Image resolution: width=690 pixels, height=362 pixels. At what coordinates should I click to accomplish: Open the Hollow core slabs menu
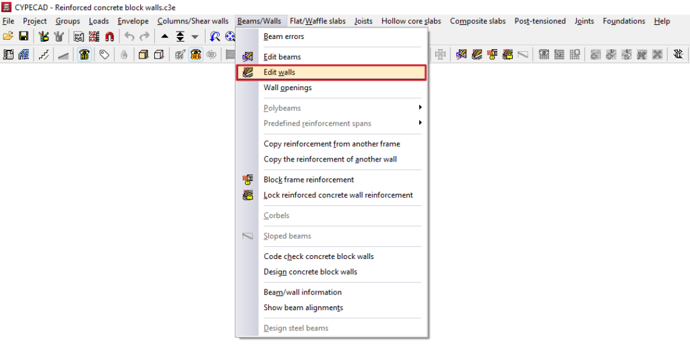click(411, 21)
